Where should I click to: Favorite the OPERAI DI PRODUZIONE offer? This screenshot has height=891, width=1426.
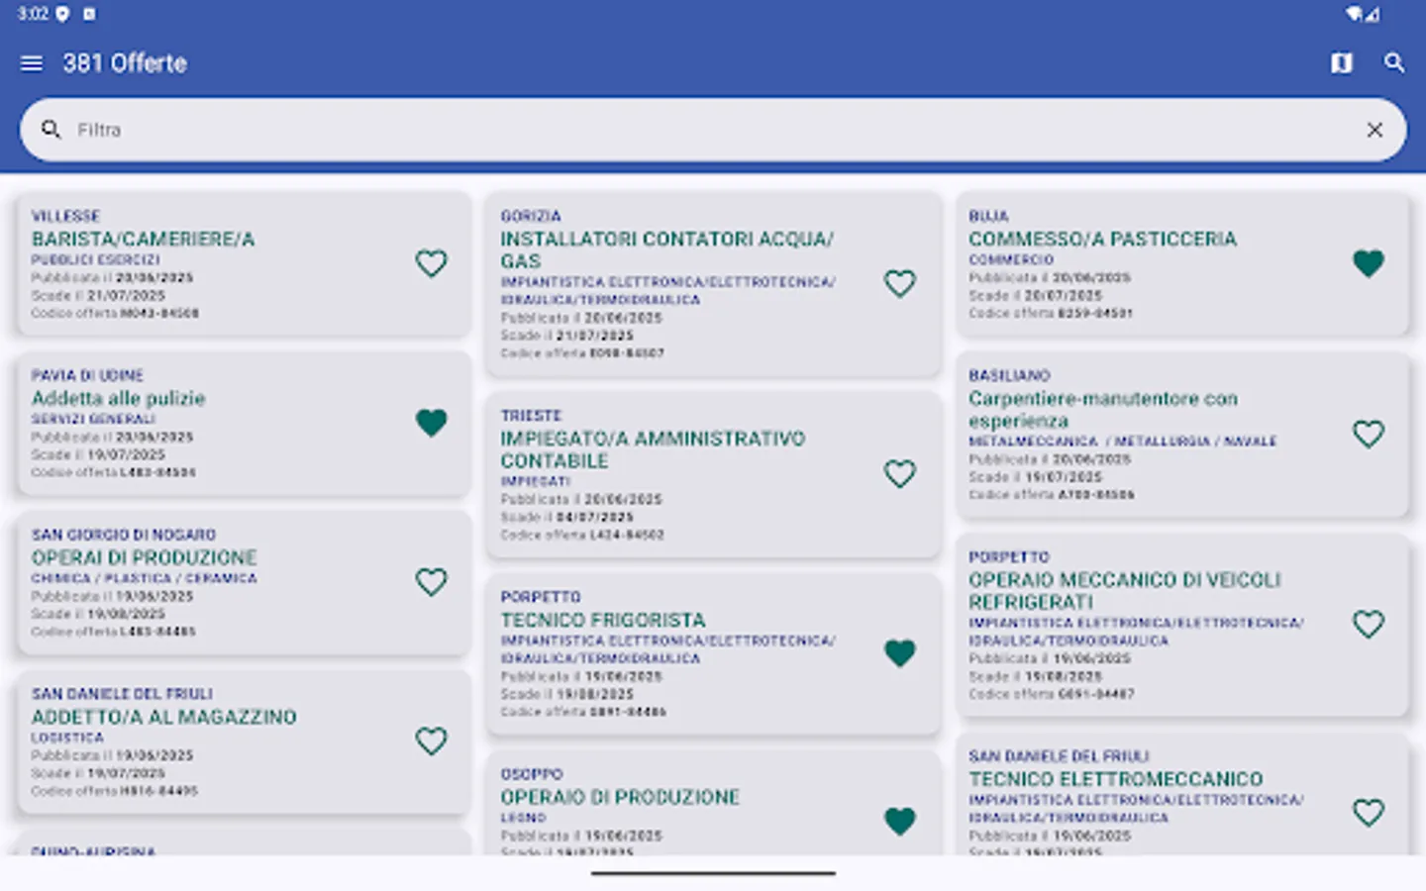point(431,582)
